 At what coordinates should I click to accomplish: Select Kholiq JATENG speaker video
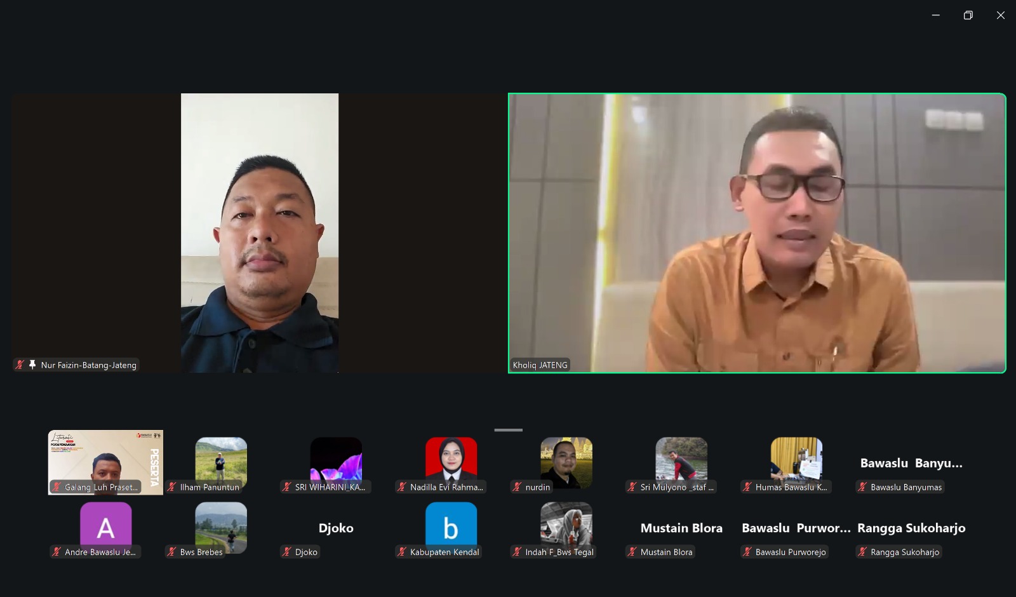[x=757, y=233]
